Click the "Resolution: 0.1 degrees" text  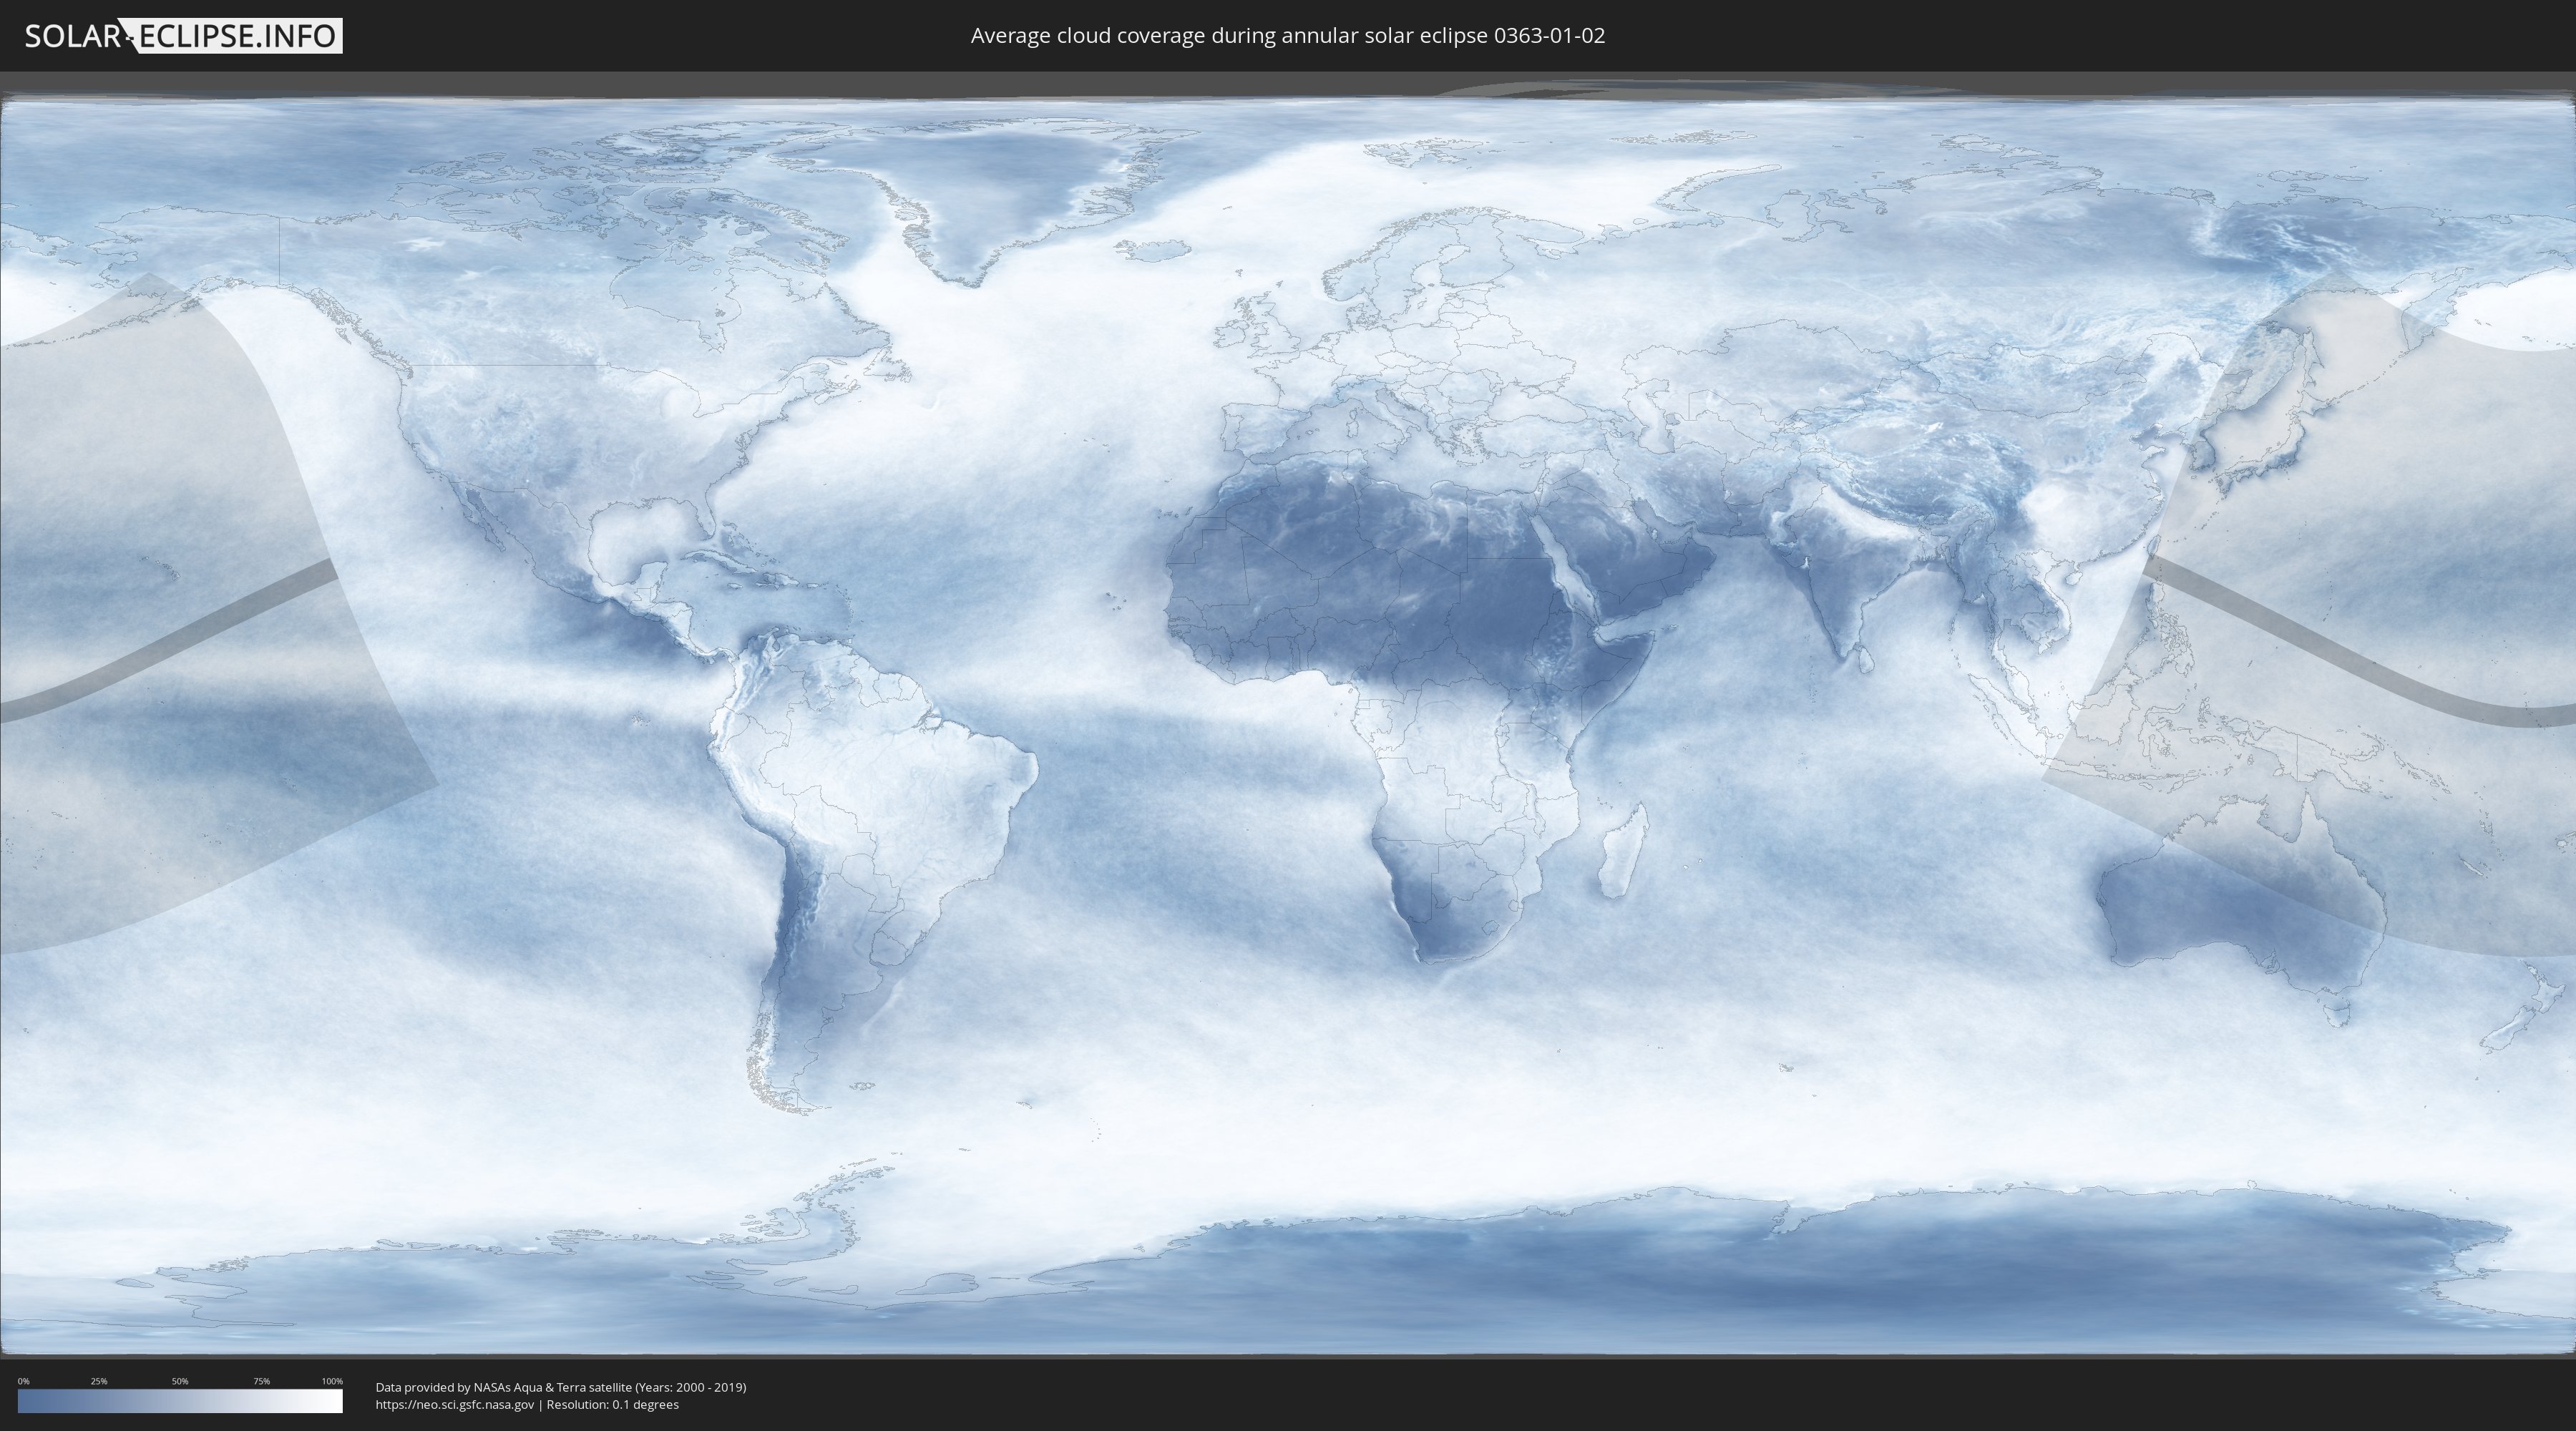pyautogui.click(x=612, y=1405)
